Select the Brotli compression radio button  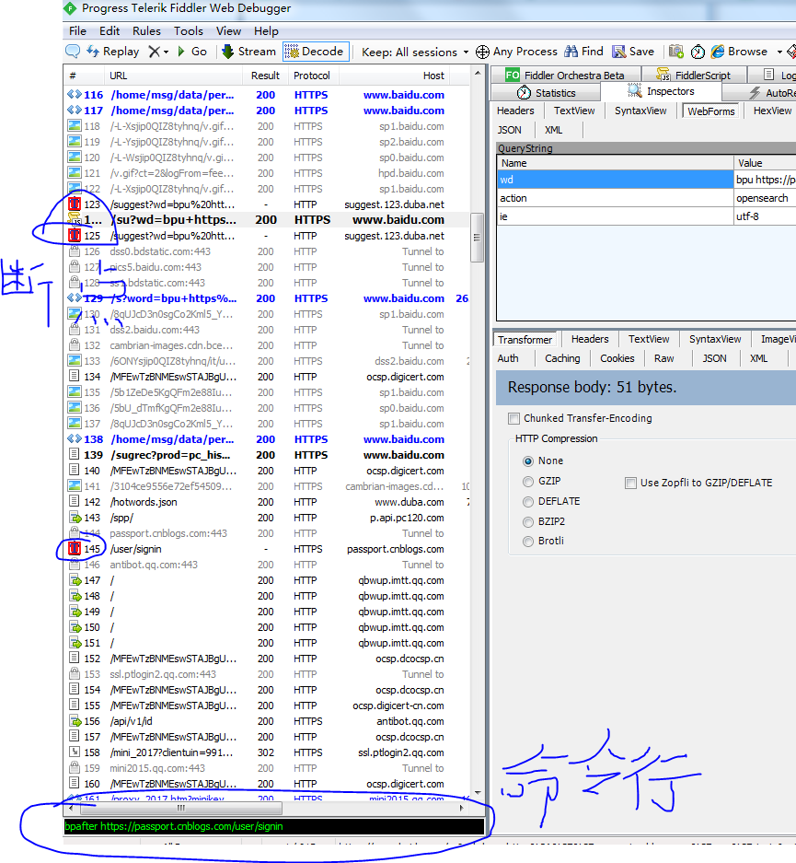(528, 542)
